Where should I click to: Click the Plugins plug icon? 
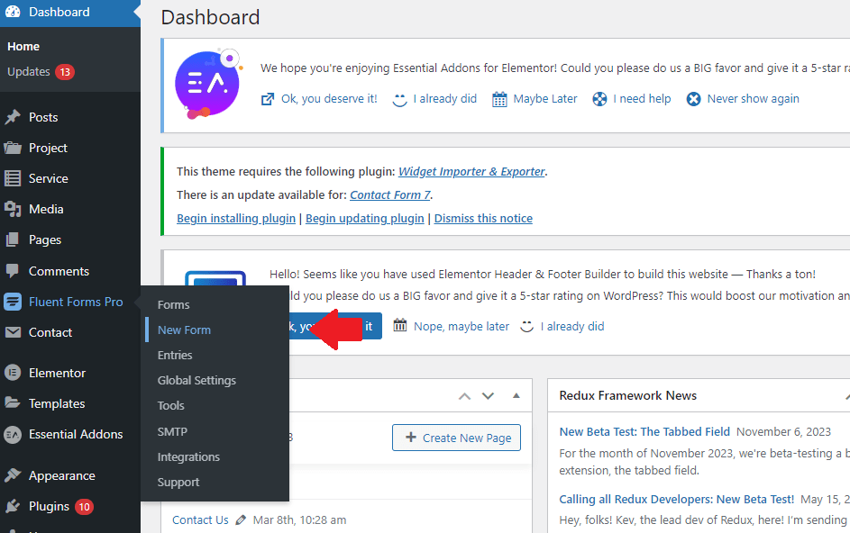(13, 506)
